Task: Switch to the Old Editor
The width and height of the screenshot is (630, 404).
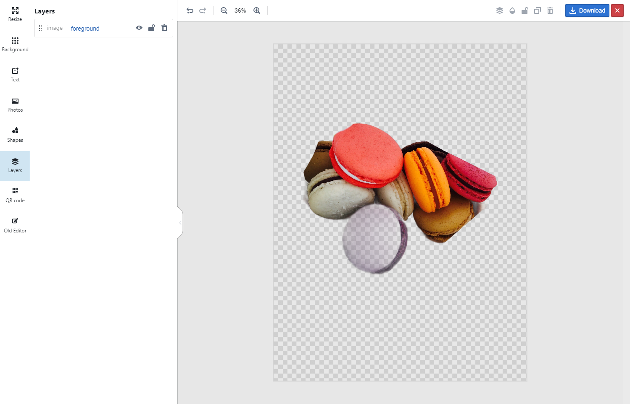Action: point(15,226)
